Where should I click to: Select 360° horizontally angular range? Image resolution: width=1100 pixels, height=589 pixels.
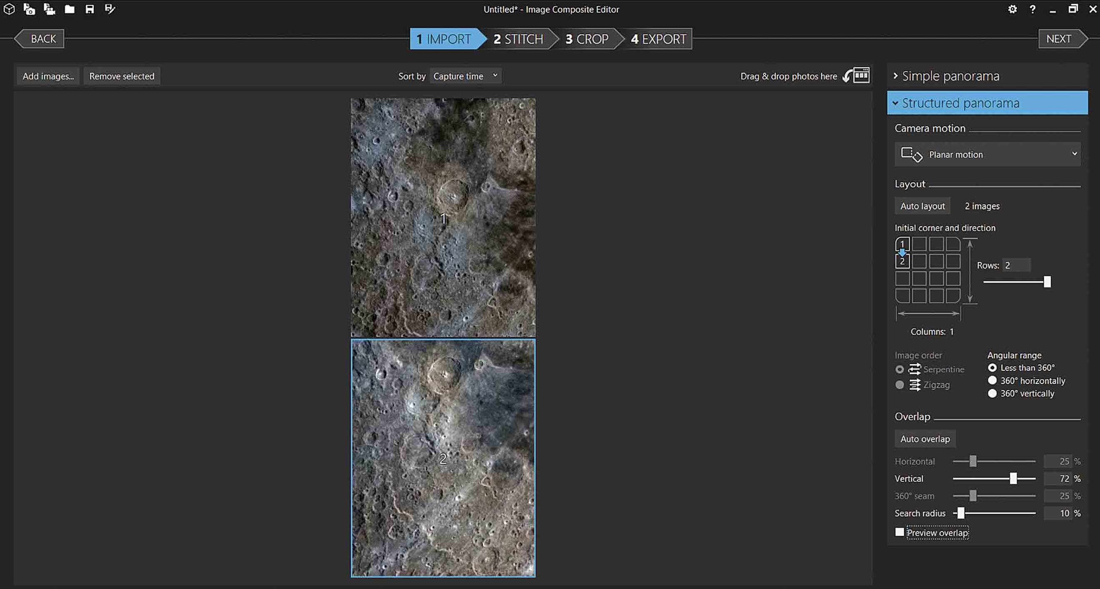tap(1027, 380)
